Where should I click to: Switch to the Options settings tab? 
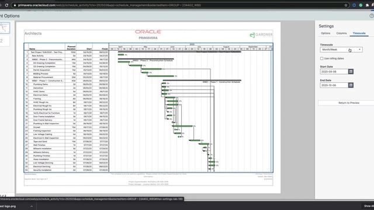point(325,33)
